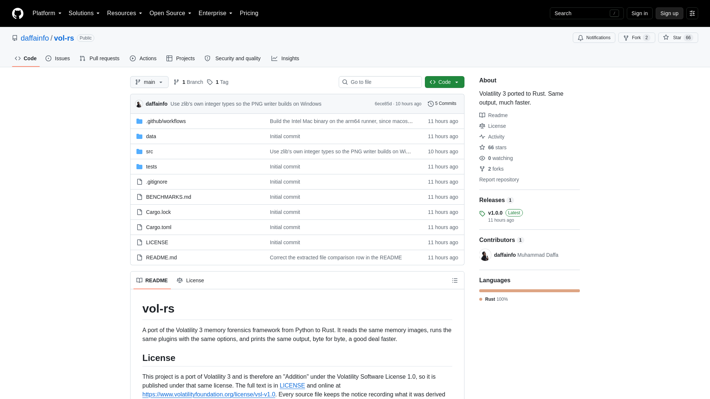This screenshot has width=710, height=399.
Task: Click the Fork icon button
Action: pyautogui.click(x=626, y=38)
